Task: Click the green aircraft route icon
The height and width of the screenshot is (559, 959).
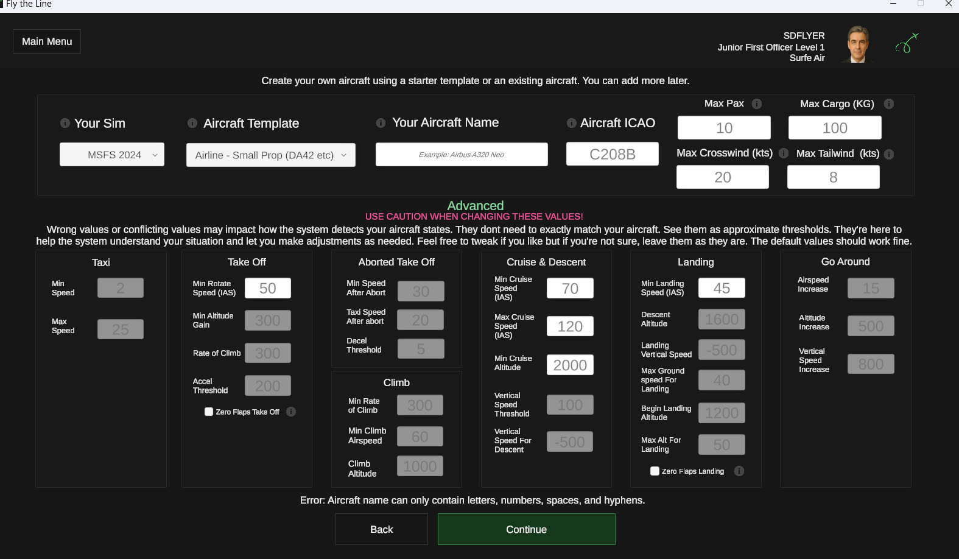Action: coord(907,44)
